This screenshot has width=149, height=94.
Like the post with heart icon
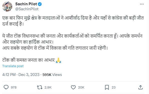tap(73, 87)
